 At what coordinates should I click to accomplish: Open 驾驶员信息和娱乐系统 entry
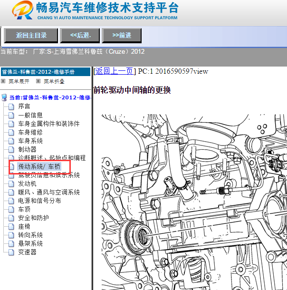[49, 175]
